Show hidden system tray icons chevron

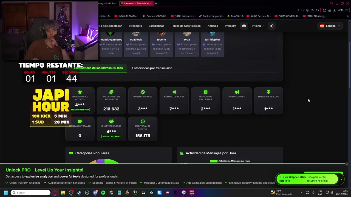[302, 193]
